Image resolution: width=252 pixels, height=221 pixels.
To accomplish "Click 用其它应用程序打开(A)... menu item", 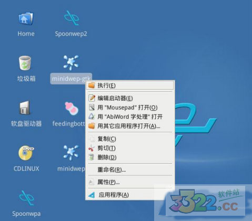I will pos(130,126).
